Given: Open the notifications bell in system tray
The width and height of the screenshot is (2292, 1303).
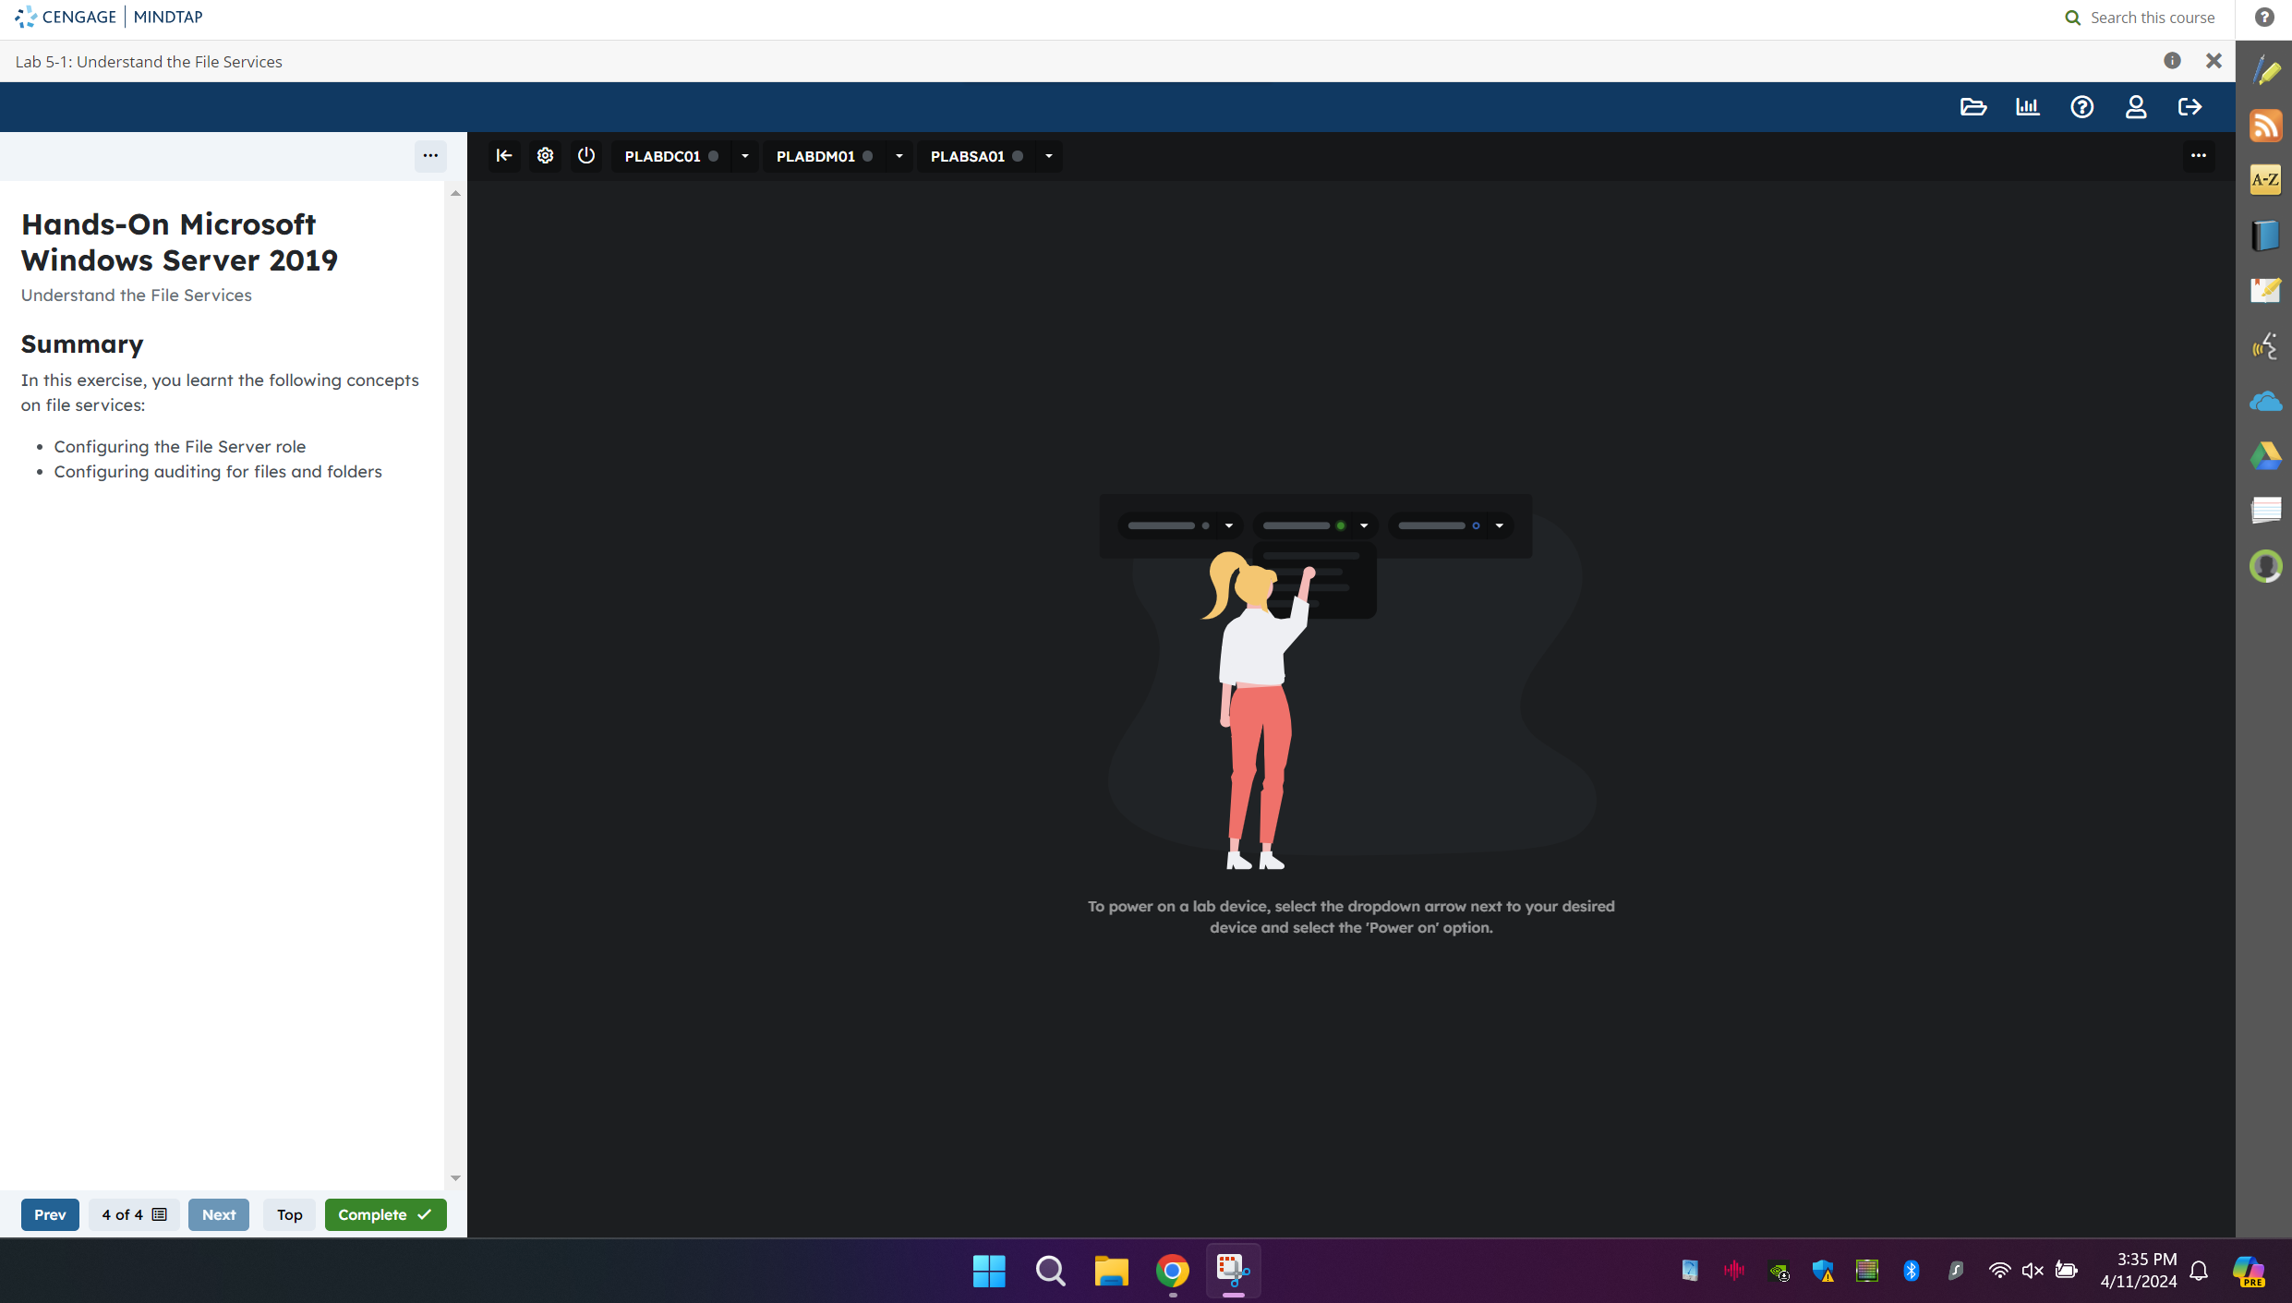Looking at the screenshot, I should click(x=2200, y=1272).
